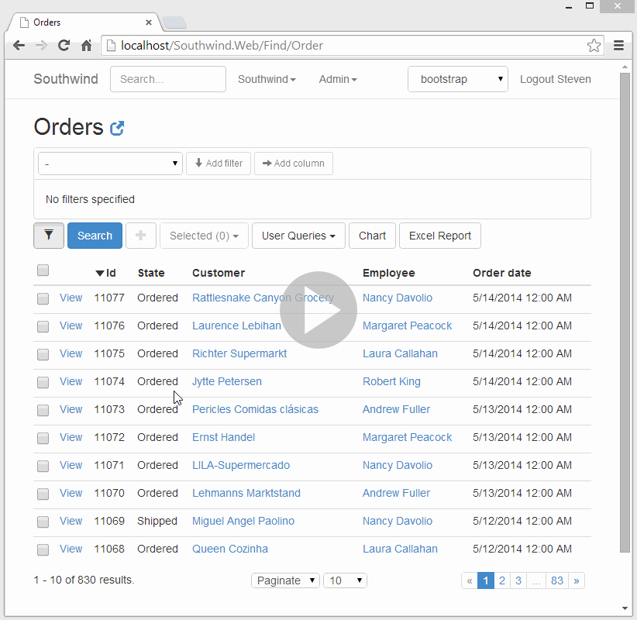This screenshot has width=637, height=620.
Task: Open the bootstrap theme dropdown
Action: click(x=458, y=79)
